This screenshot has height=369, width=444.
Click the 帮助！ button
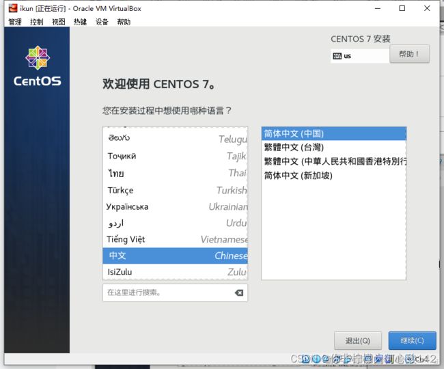(409, 54)
